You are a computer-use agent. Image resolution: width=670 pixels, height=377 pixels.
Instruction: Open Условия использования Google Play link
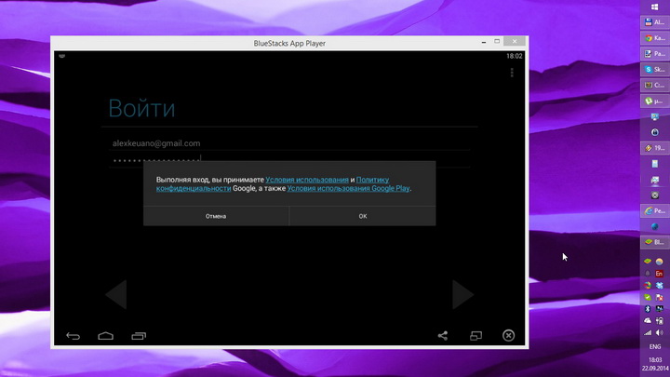(x=348, y=188)
